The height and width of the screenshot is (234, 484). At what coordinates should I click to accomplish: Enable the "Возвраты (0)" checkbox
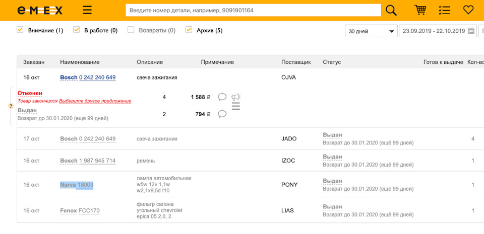[x=131, y=30]
